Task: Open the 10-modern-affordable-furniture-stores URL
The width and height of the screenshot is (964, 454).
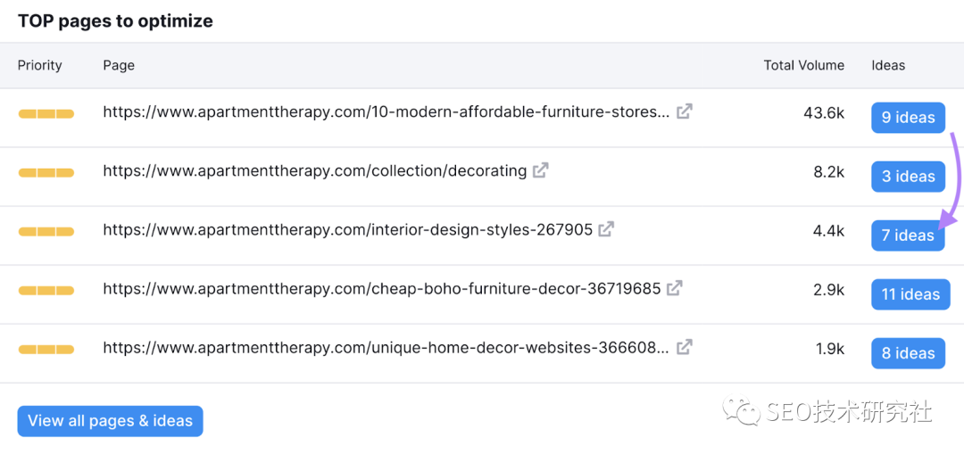Action: point(386,112)
